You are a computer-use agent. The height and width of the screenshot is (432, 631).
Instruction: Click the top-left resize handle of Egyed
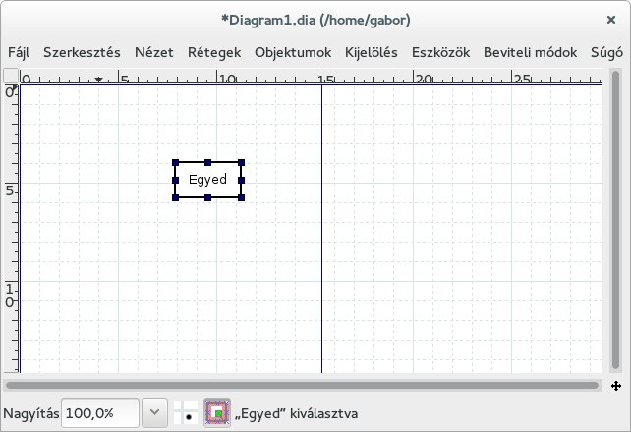click(175, 162)
